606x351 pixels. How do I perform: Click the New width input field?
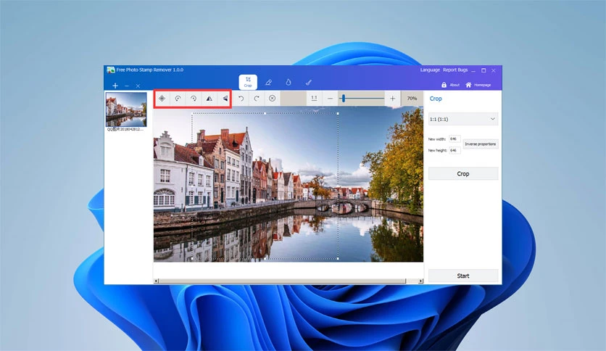[x=454, y=139]
